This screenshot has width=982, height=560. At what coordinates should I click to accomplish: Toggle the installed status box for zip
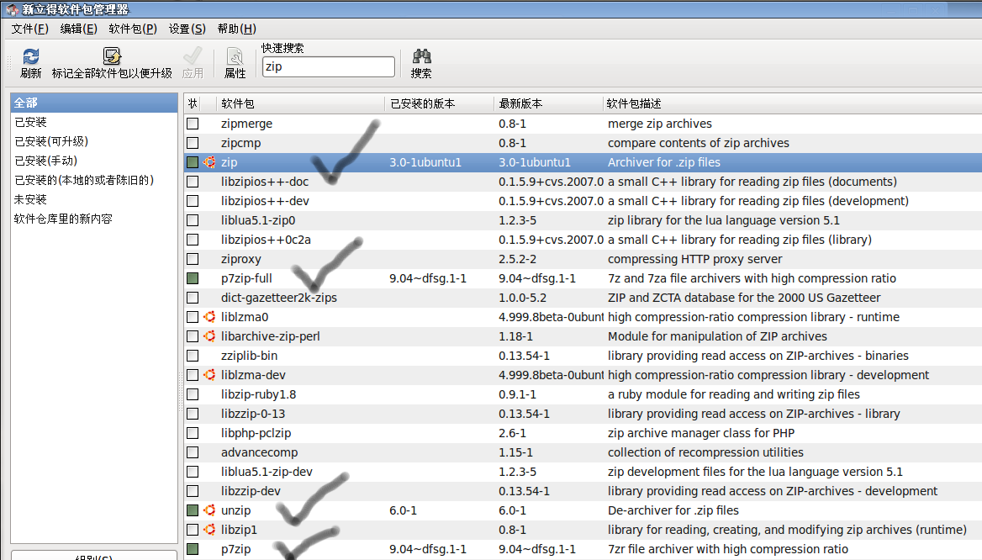[x=193, y=162]
